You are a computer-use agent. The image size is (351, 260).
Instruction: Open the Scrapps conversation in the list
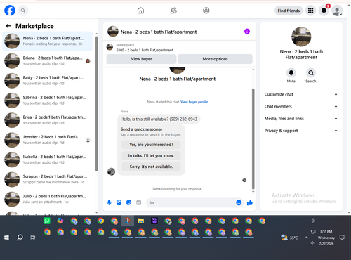pyautogui.click(x=47, y=179)
